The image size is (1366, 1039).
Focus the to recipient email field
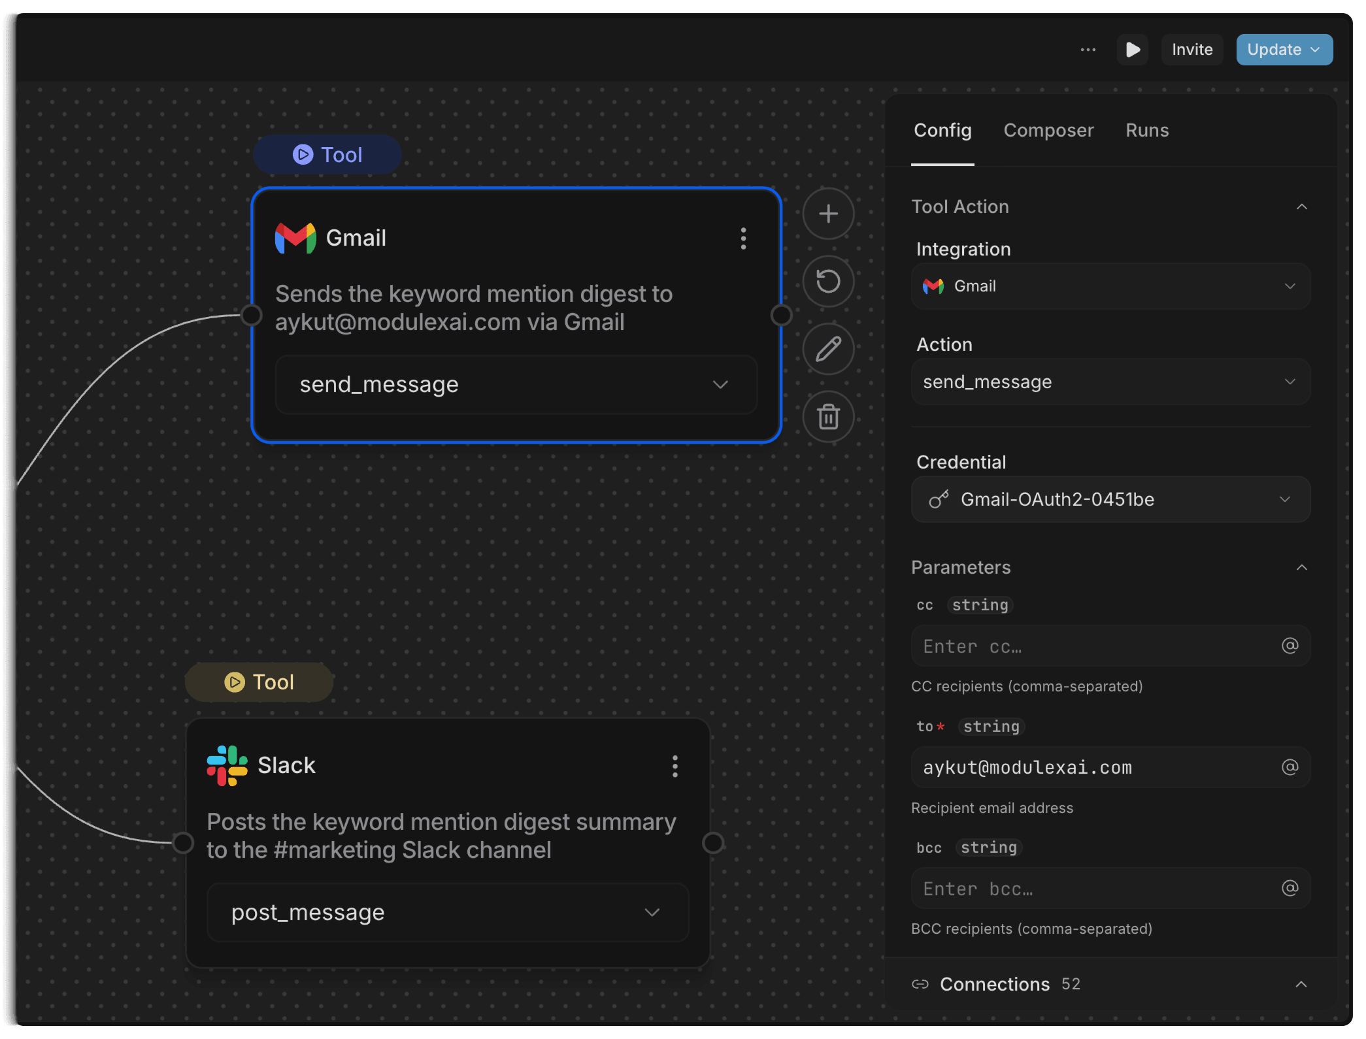1110,767
